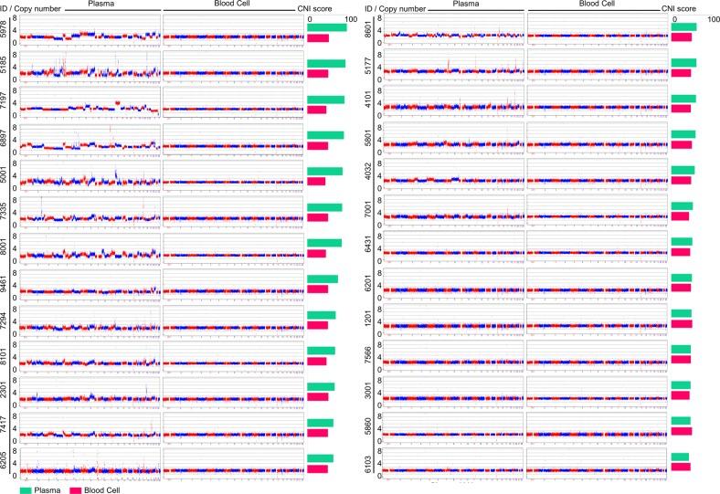Click the sample ID label 7417
720x494 pixels.
pos(5,426)
